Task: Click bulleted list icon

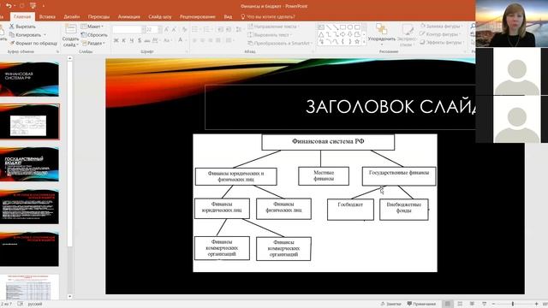Action: 195,30
